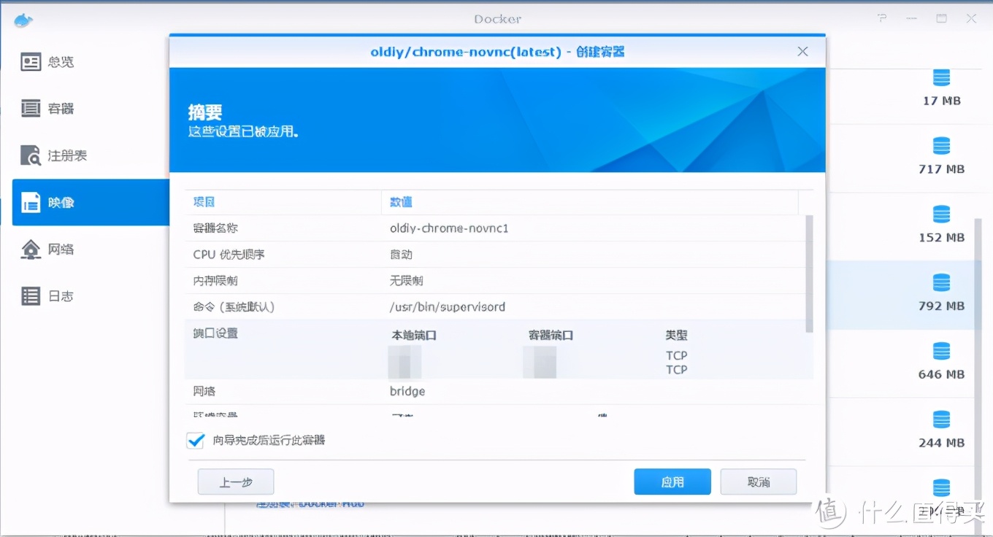Image resolution: width=993 pixels, height=537 pixels.
Task: Toggle 向导完成后运行此容器 checkbox
Action: tap(195, 440)
